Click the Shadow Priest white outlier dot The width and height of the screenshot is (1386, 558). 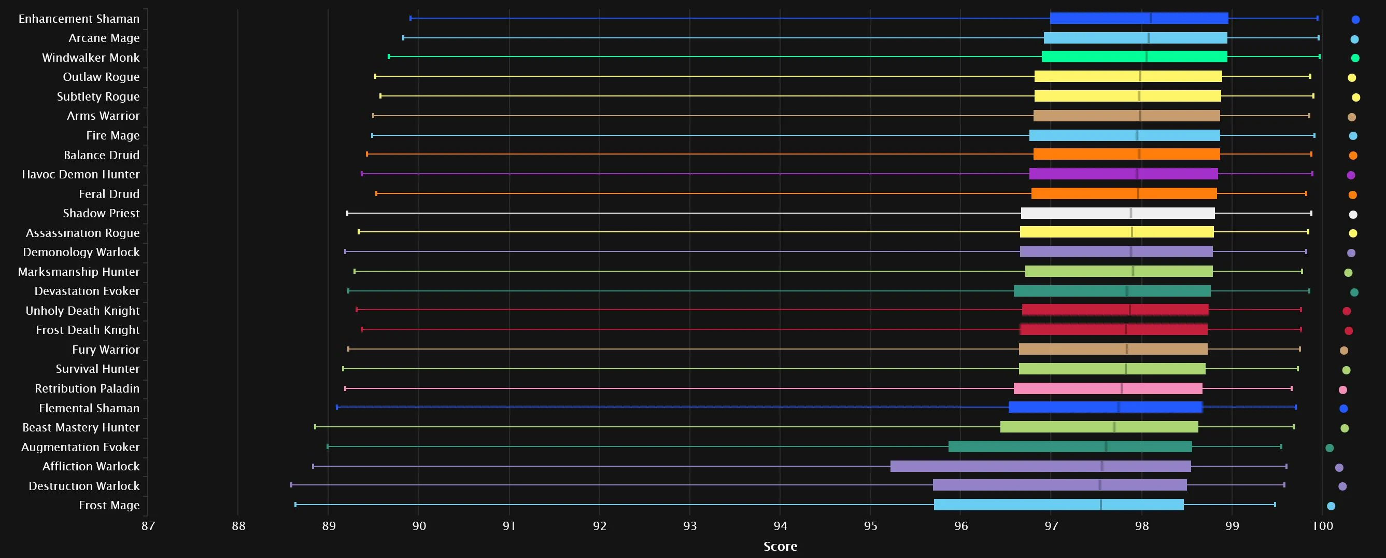pos(1353,215)
